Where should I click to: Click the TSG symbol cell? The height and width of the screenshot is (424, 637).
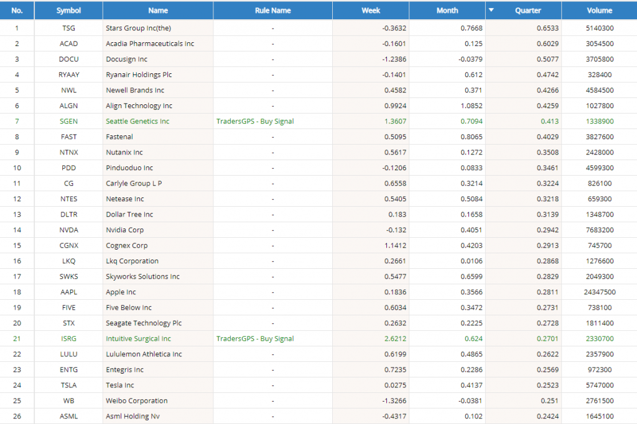pos(68,28)
